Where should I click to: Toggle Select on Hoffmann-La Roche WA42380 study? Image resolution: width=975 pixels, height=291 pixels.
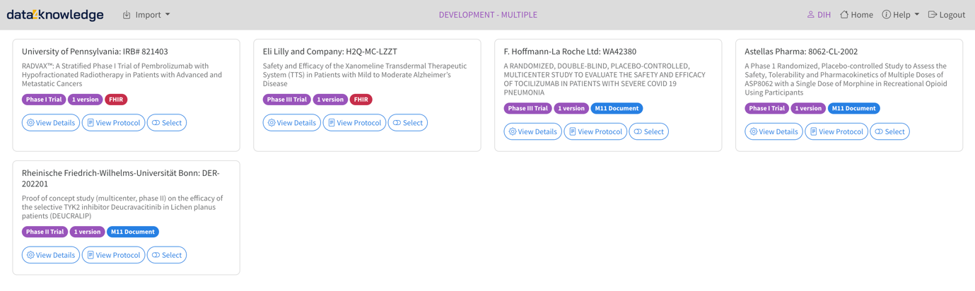click(x=648, y=132)
